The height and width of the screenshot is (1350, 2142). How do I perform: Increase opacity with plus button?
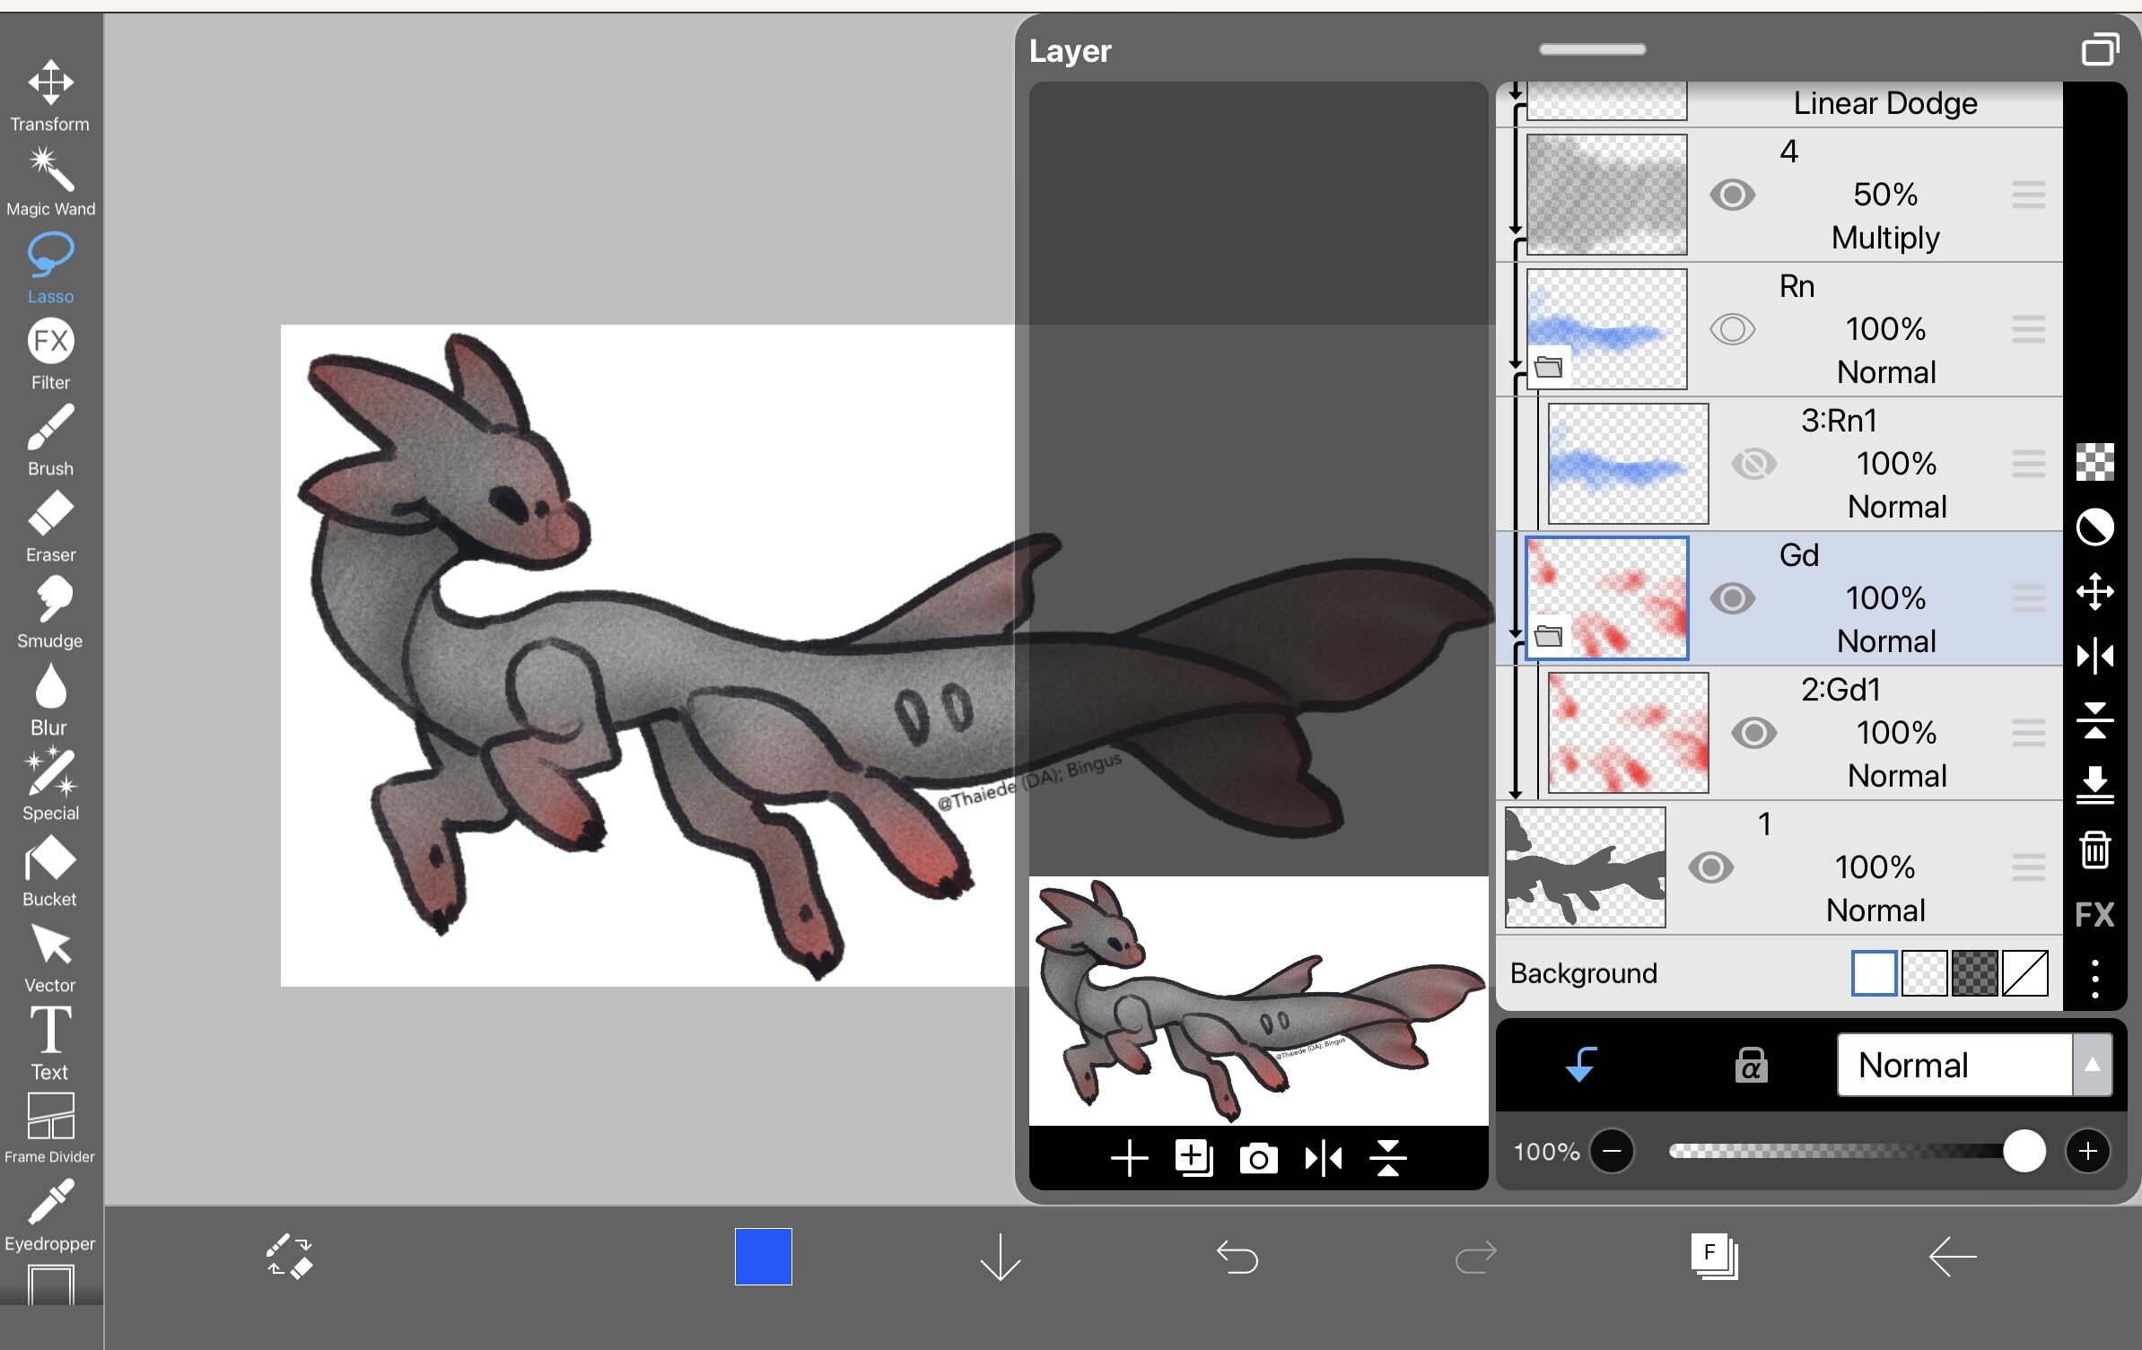2087,1151
